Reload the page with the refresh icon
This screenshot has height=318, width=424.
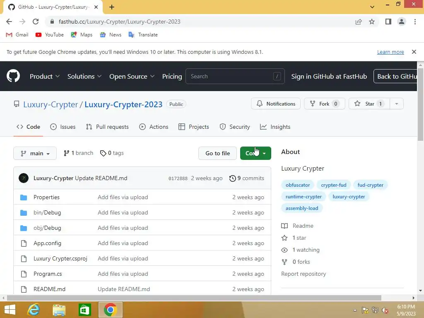pyautogui.click(x=36, y=22)
